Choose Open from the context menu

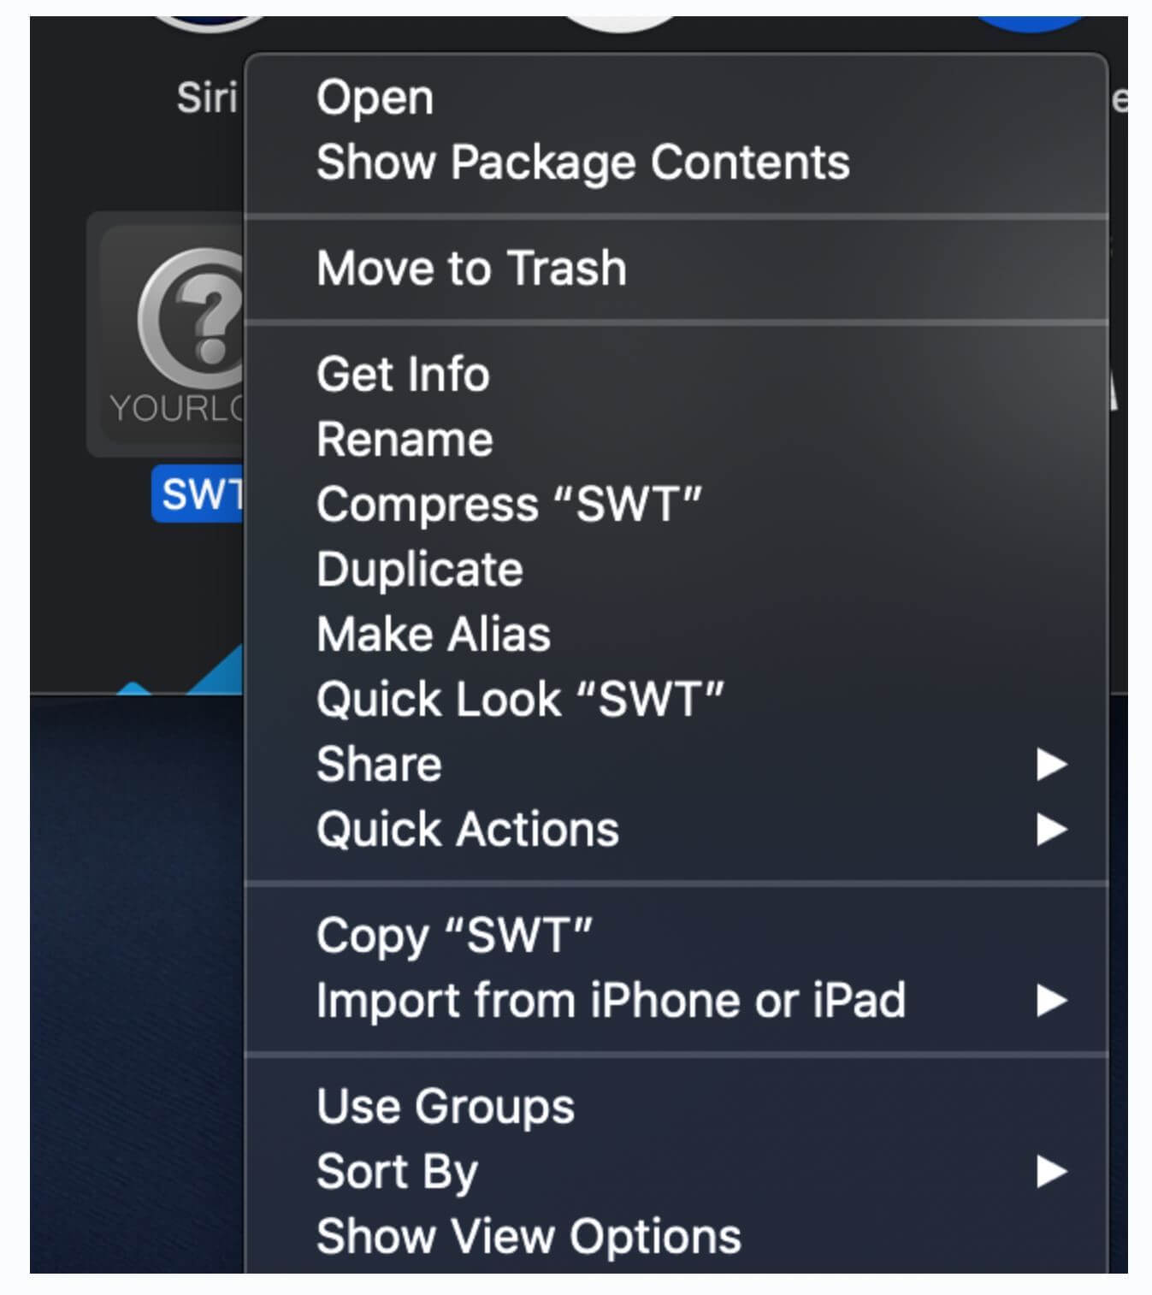click(x=375, y=98)
